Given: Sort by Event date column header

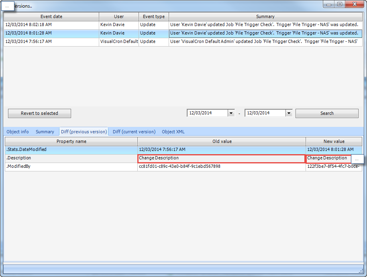Looking at the screenshot, I should coord(51,16).
